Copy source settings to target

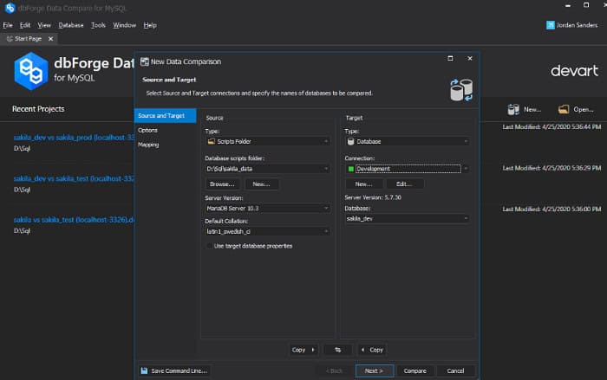tap(303, 350)
